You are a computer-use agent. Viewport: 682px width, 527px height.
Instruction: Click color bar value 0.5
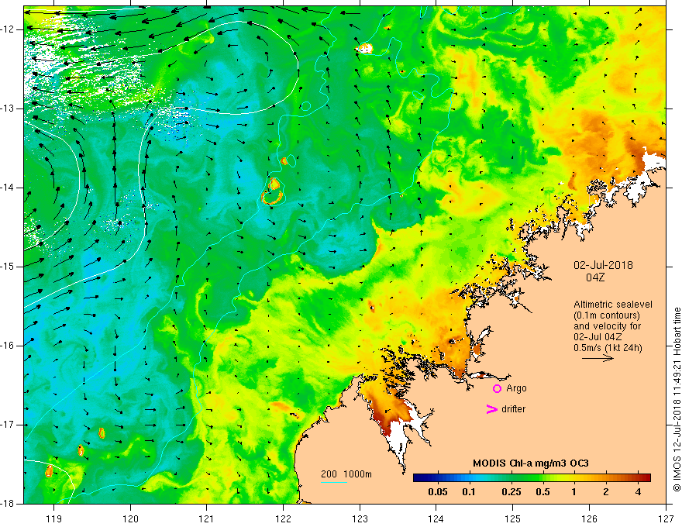542,492
